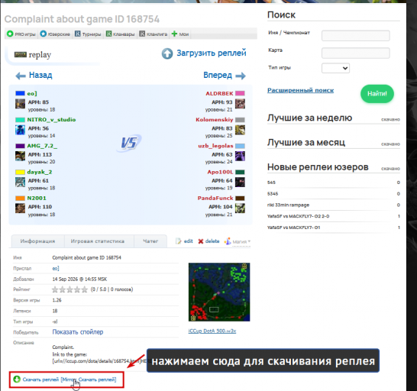Click the edit replay icon
The width and height of the screenshot is (417, 391).
pos(179,241)
